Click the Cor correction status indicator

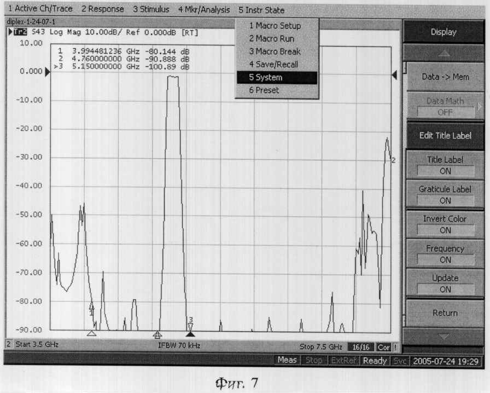point(383,347)
